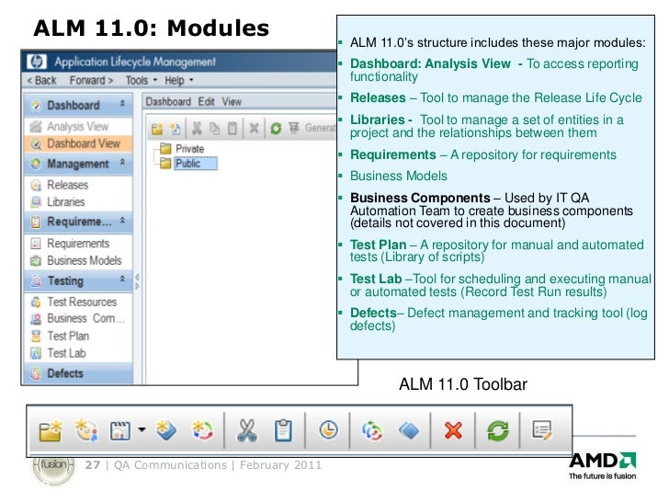Image resolution: width=669 pixels, height=502 pixels.
Task: Open the Requirements module item
Action: point(78,244)
